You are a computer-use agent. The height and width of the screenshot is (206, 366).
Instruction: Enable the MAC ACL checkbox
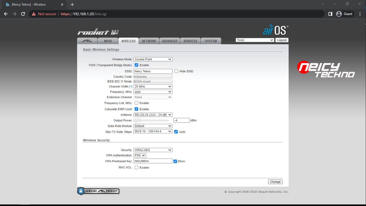click(x=137, y=168)
